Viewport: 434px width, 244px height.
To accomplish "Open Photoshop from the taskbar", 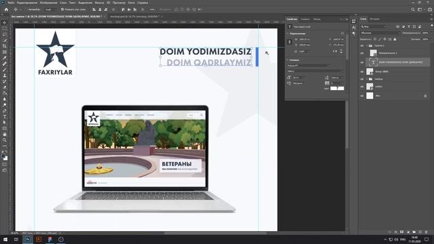I will (28, 239).
